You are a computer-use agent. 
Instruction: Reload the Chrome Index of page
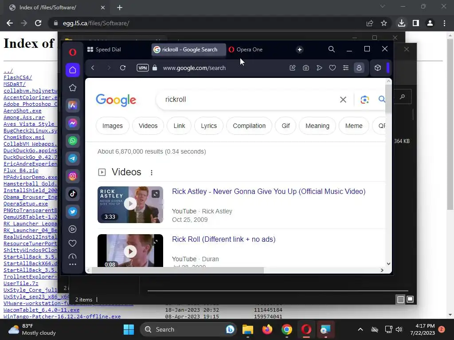38,23
